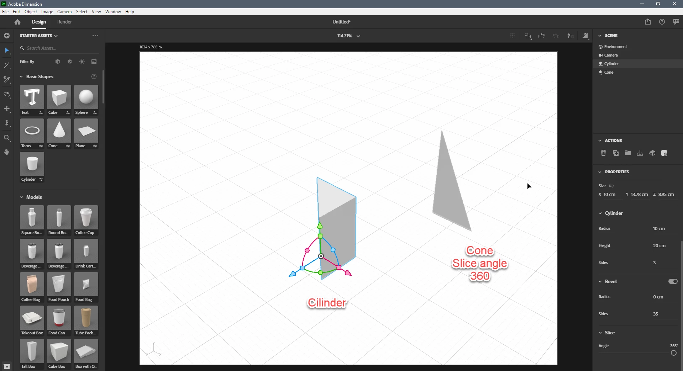Viewport: 683px width, 371px height.
Task: Select the Sampler eyedropper tool
Action: (x=7, y=80)
